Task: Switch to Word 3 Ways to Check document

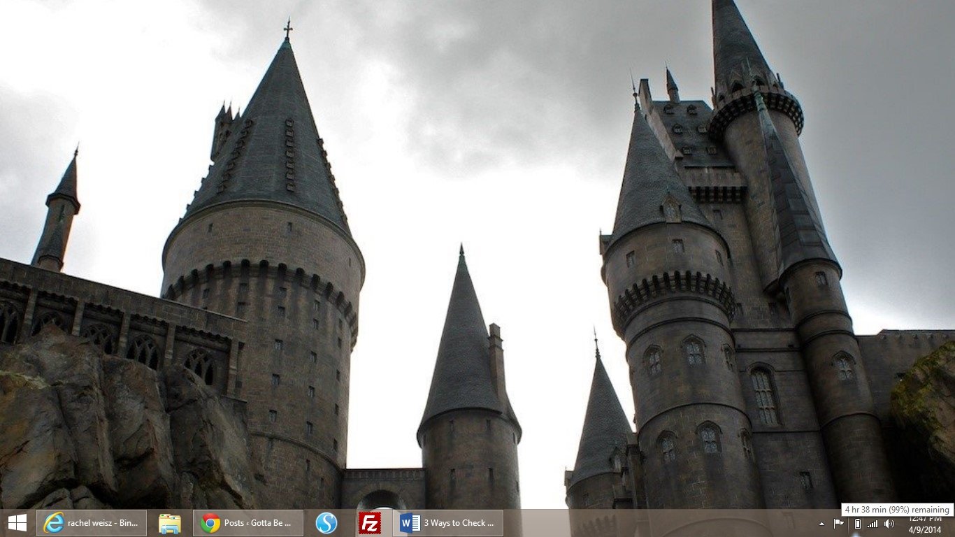Action: tap(448, 523)
